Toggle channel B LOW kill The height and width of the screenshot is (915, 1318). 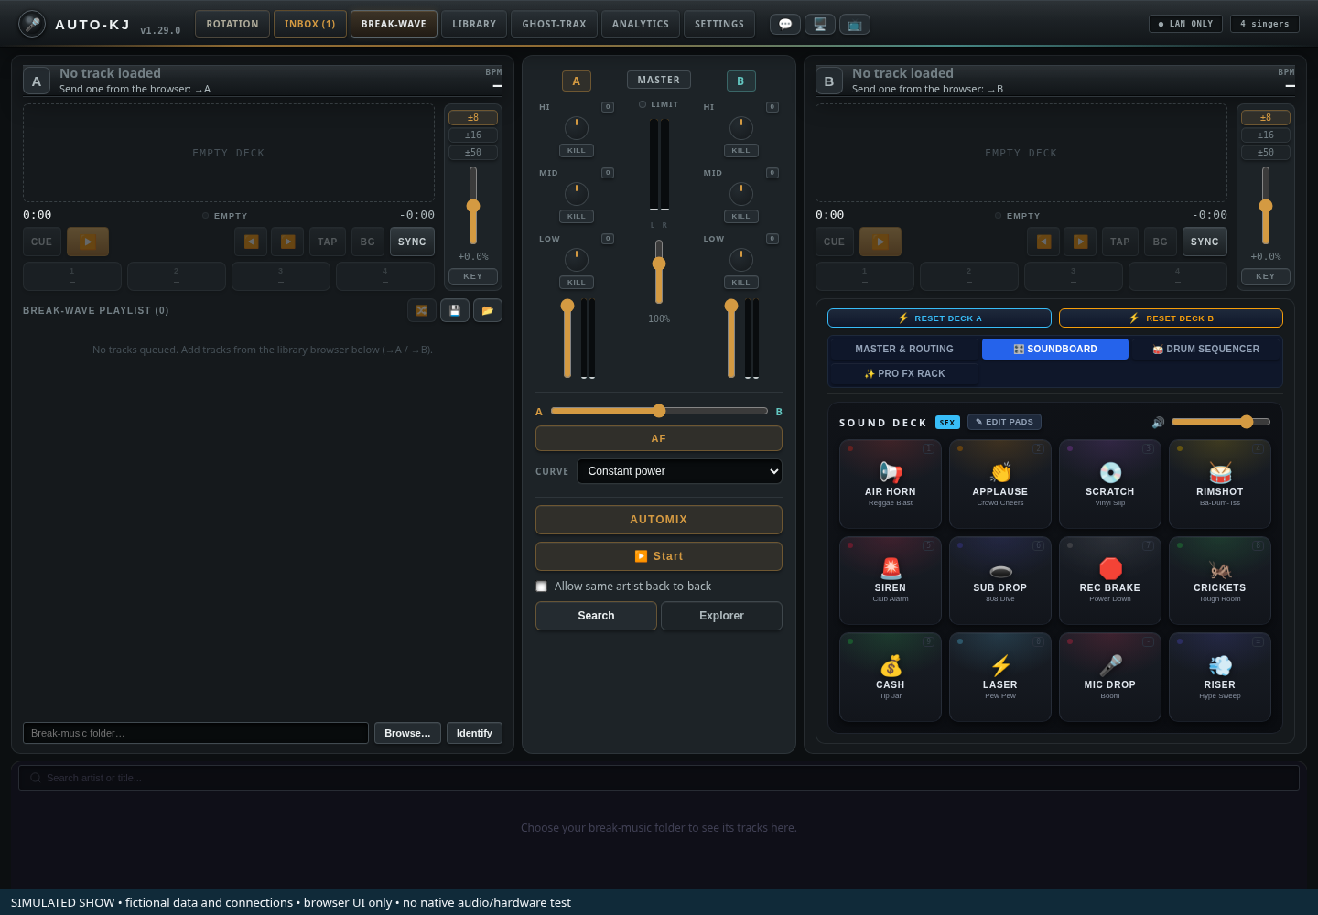coord(741,282)
